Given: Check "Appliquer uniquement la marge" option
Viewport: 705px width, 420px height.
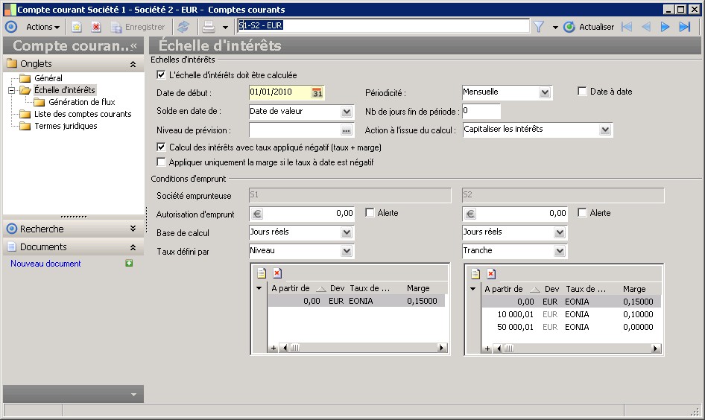Looking at the screenshot, I should pos(161,162).
